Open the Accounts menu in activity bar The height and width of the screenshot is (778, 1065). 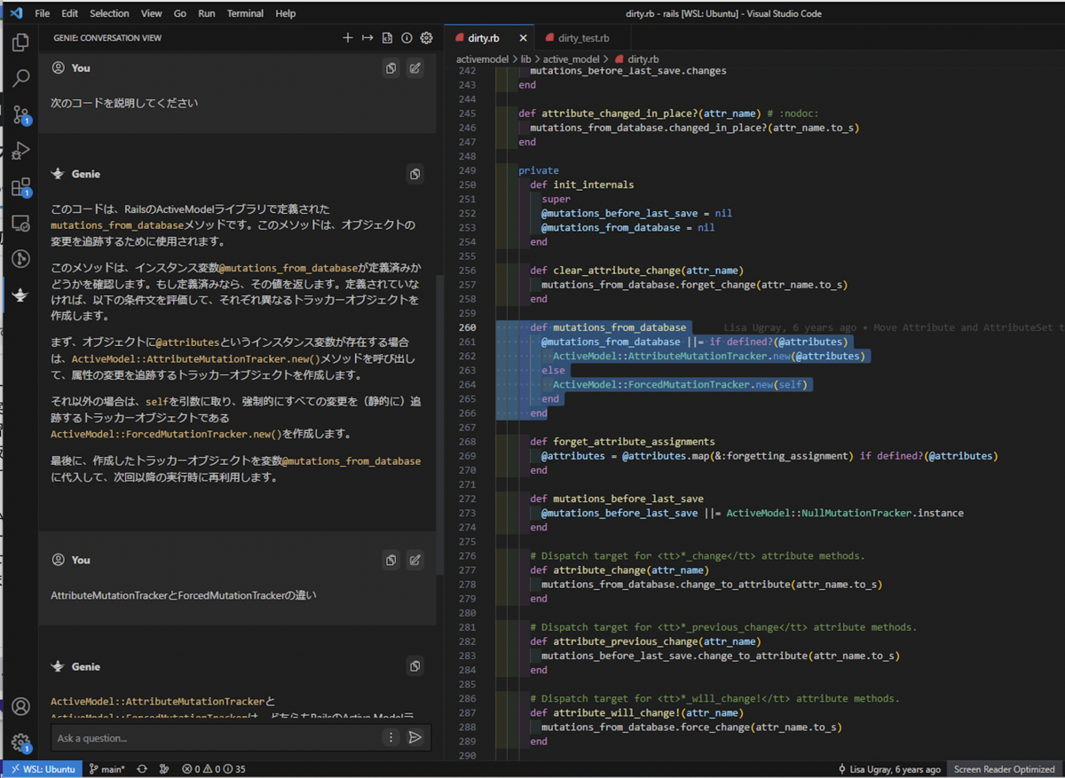20,706
